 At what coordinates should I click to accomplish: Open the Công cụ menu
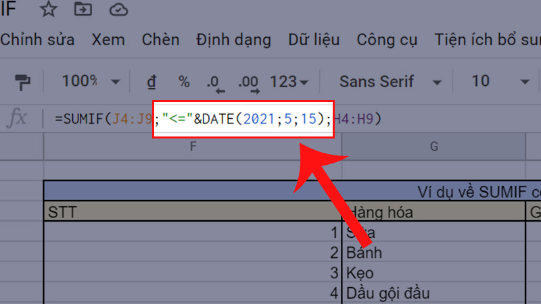tap(387, 39)
